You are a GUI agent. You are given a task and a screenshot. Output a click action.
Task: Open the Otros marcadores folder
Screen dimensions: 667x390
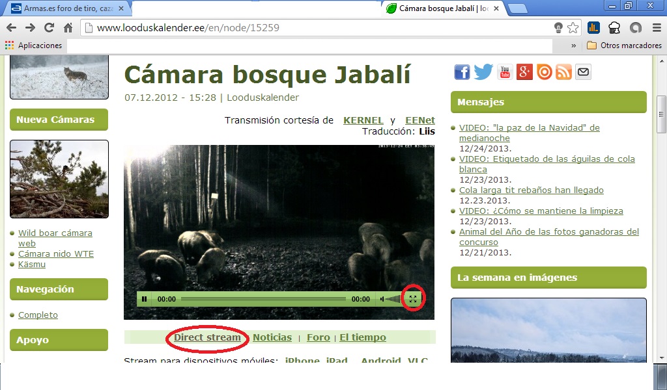(x=624, y=45)
